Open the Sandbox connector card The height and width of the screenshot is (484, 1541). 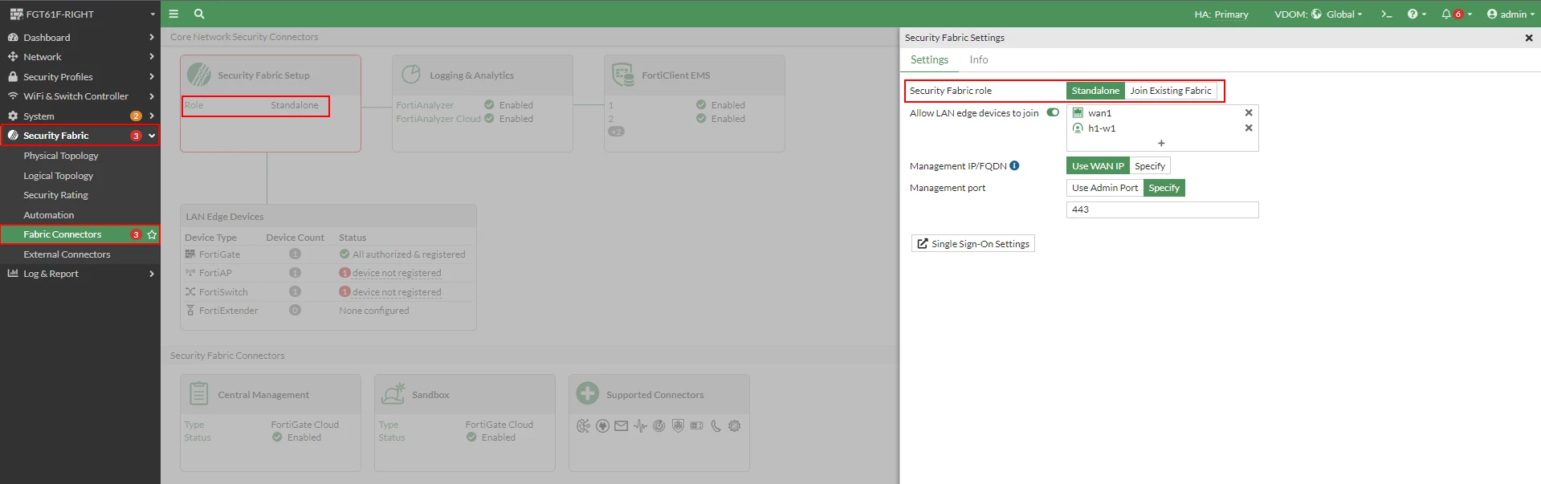pyautogui.click(x=465, y=423)
